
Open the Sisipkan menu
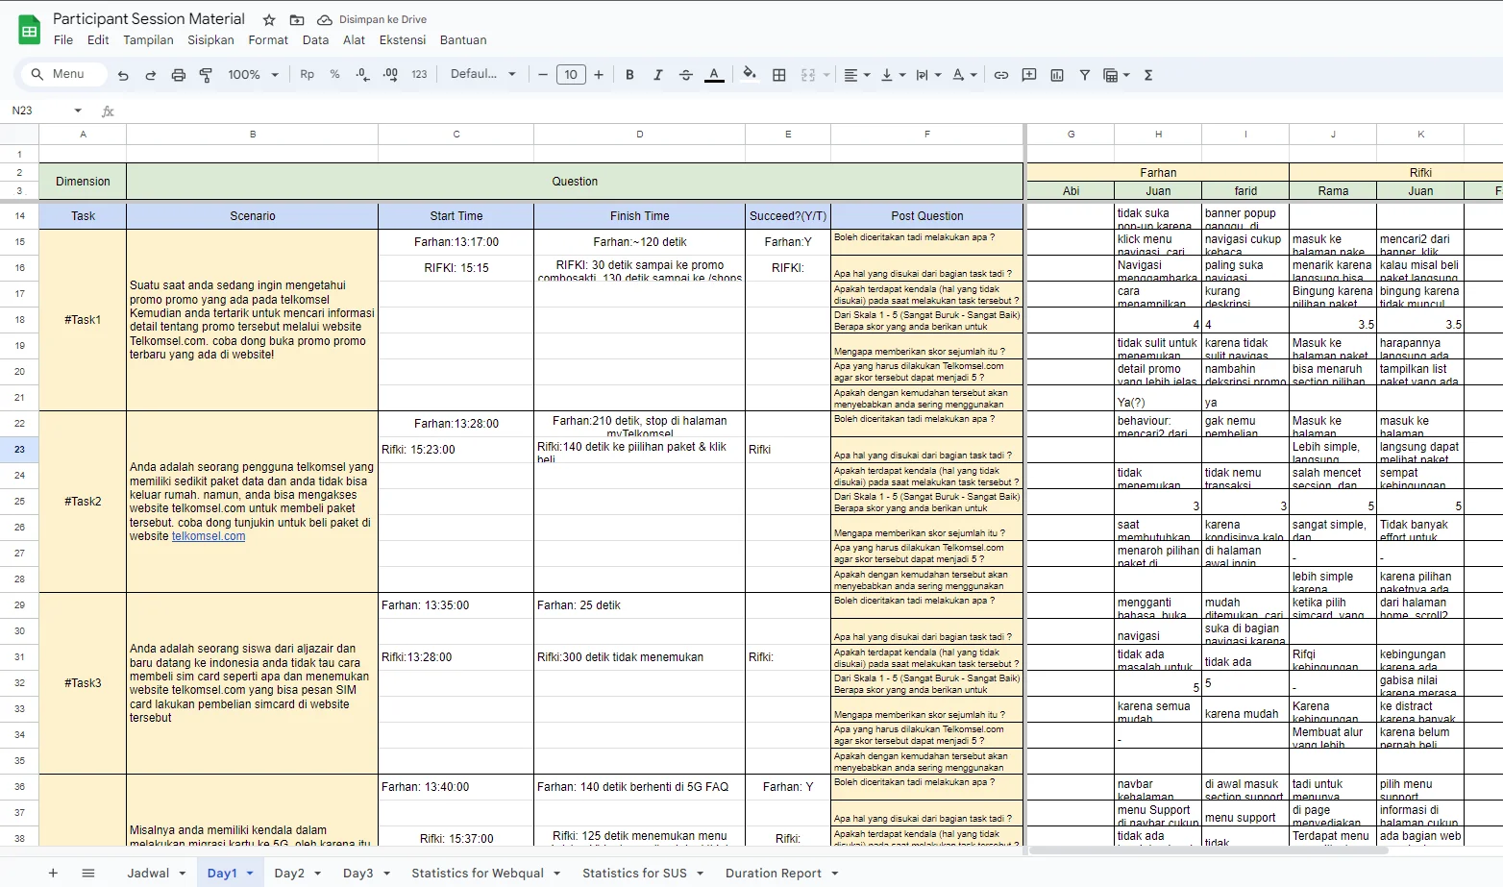(210, 40)
